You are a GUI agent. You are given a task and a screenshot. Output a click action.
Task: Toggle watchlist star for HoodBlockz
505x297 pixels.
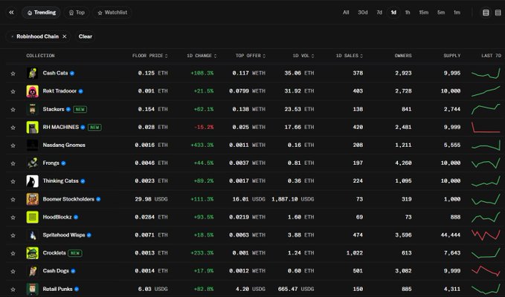13,218
